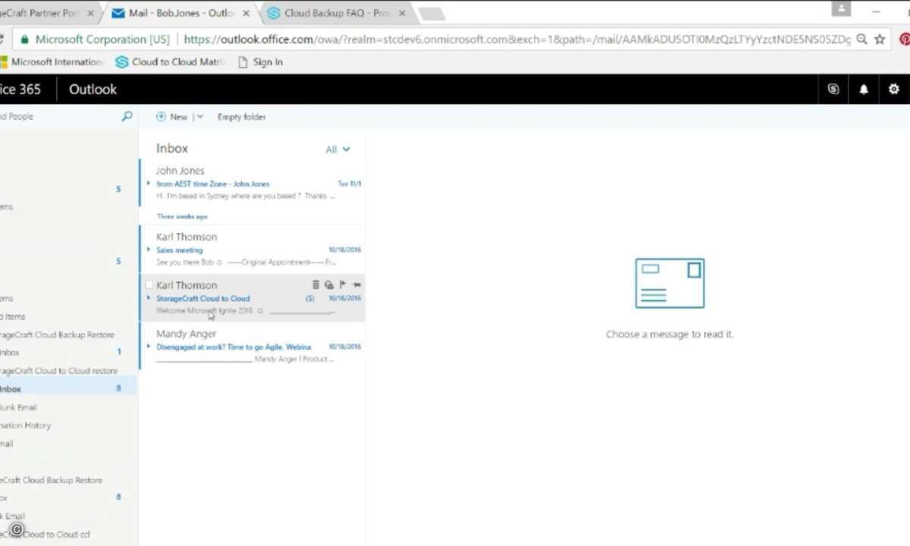Switch to the Mail - BobJones tab

(x=180, y=14)
